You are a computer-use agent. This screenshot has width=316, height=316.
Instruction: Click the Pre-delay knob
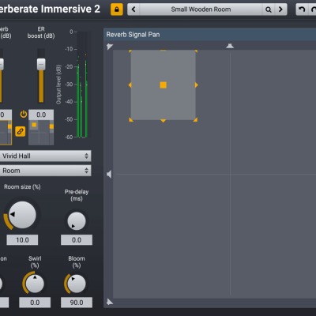pyautogui.click(x=77, y=221)
